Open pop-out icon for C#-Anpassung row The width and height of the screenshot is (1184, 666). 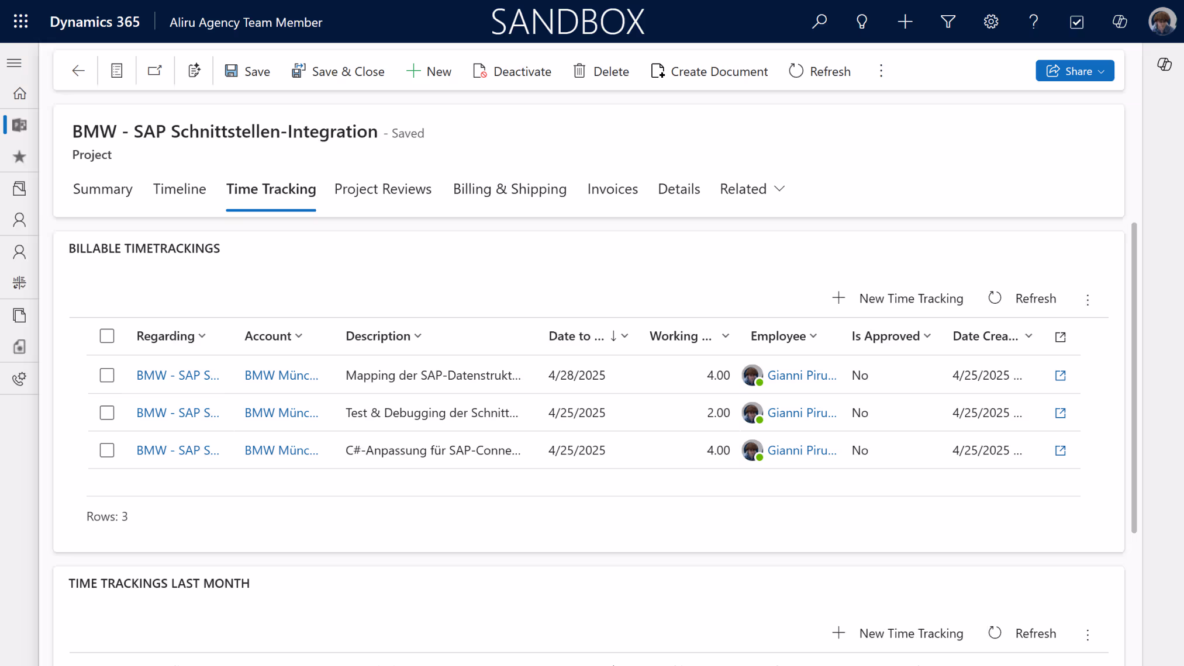[x=1060, y=450]
